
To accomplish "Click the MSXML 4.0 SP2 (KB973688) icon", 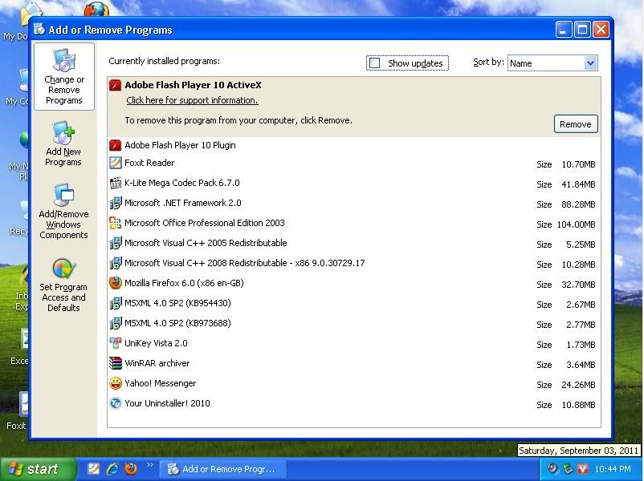I will tap(115, 323).
